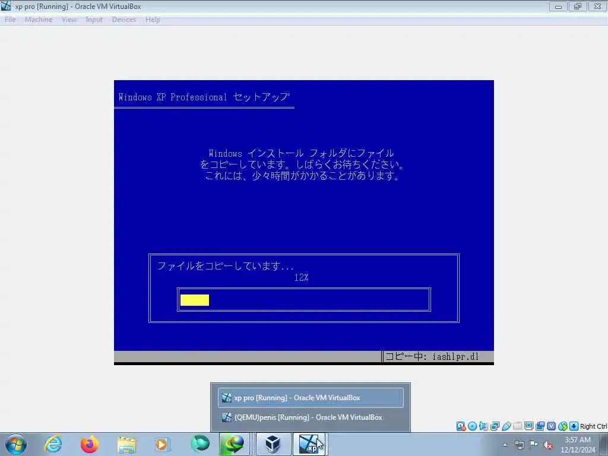The height and width of the screenshot is (456, 608).
Task: Click the virtualization CPU features indicator
Action: pos(551,426)
